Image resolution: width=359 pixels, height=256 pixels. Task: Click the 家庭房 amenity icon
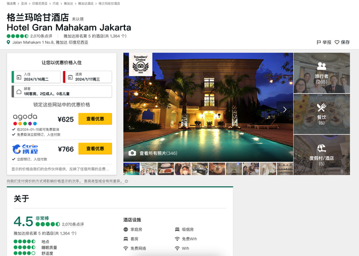126,229
